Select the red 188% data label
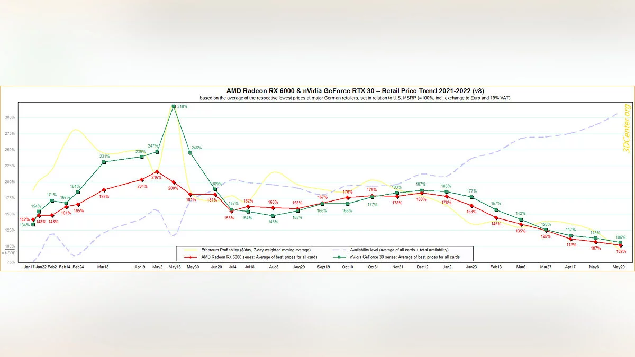The image size is (635, 357). 104,197
